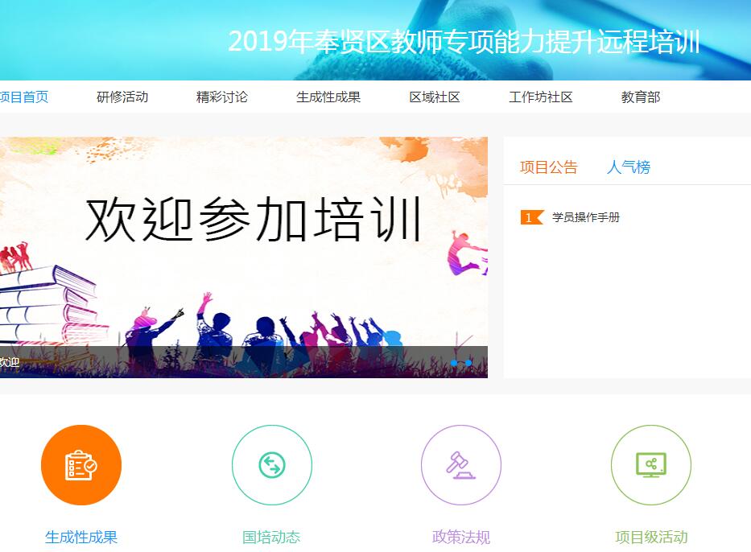This screenshot has height=552, width=751.
Task: Open the 区域社区 menu item
Action: 435,97
